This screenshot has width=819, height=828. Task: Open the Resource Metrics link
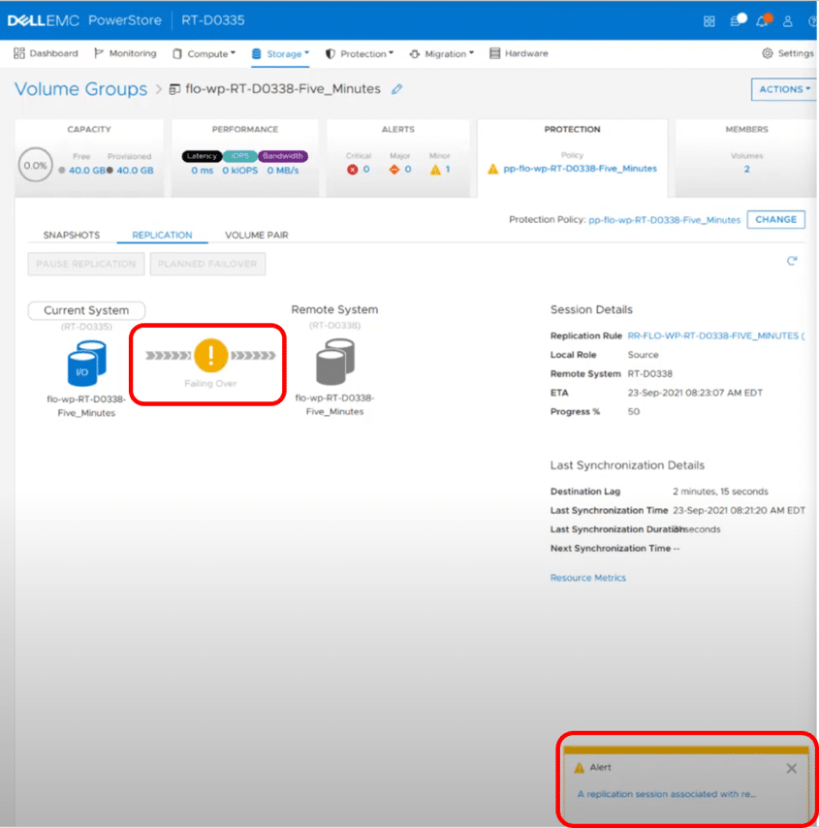coord(587,578)
